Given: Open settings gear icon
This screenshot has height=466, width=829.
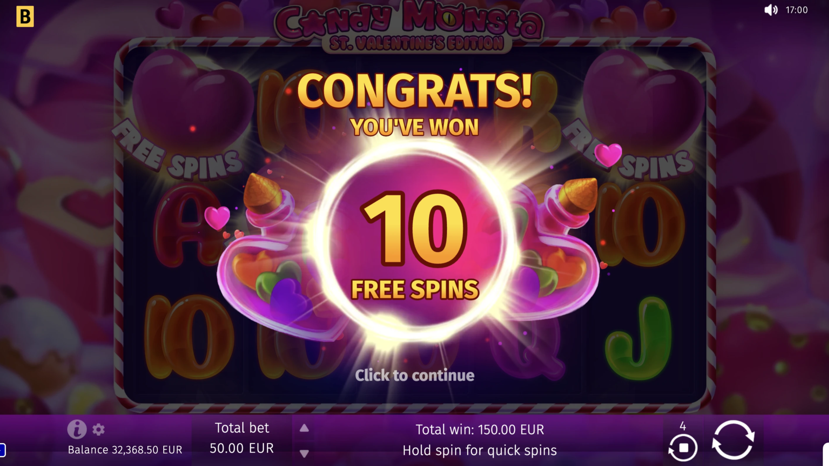Looking at the screenshot, I should pos(99,429).
